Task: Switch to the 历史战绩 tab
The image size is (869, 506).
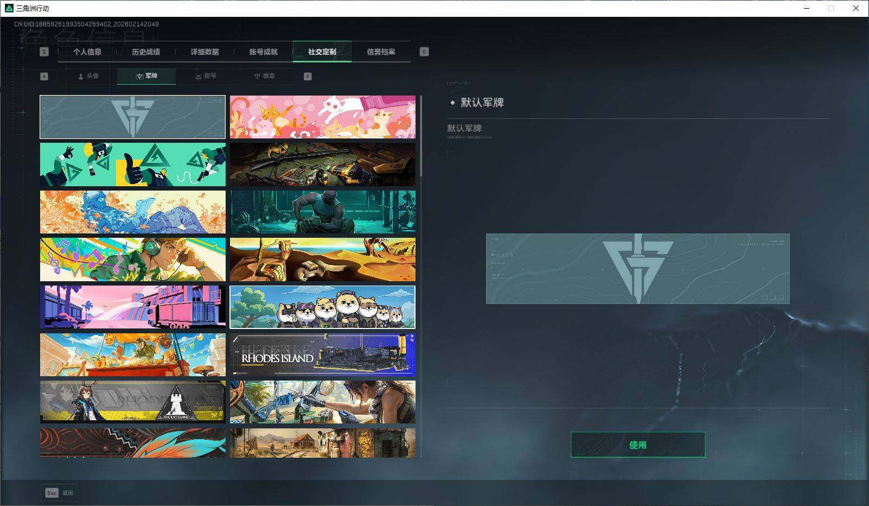Action: click(x=146, y=52)
